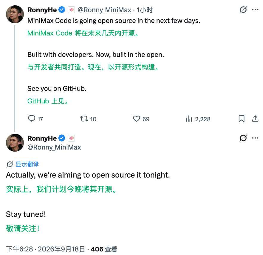
Task: Click verified badge beside first RonnyHe name
Action: click(62, 10)
